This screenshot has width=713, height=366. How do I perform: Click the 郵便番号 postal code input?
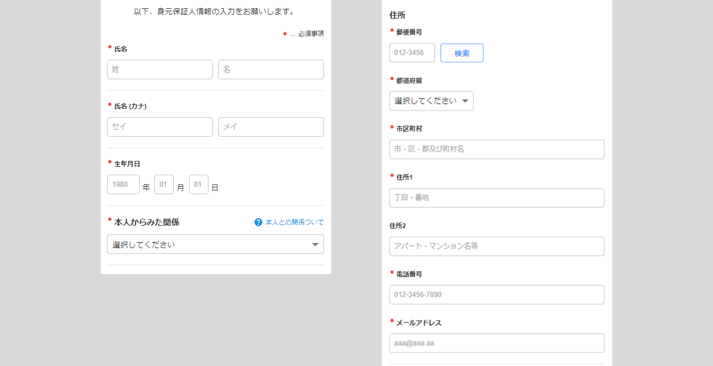[412, 52]
